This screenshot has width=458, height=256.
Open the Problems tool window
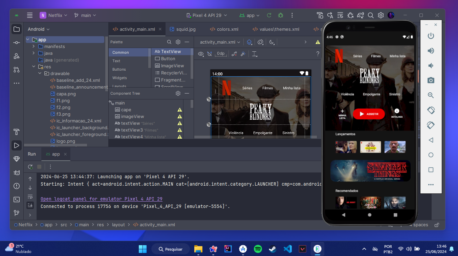click(x=16, y=186)
